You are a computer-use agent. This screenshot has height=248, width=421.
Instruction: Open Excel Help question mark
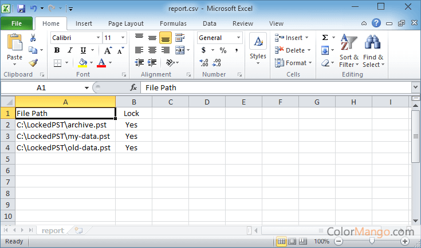tap(376, 23)
